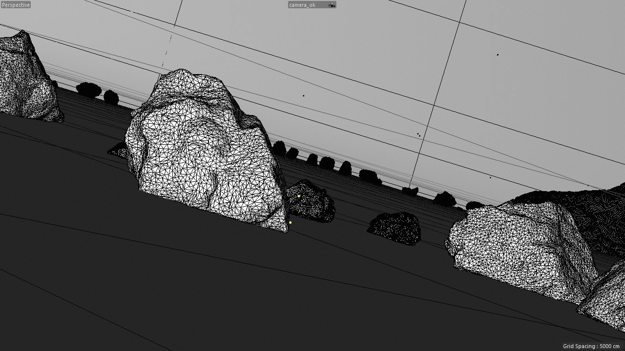
Task: Click the Grid Spacing : 5000 cm readout
Action: coord(591,346)
